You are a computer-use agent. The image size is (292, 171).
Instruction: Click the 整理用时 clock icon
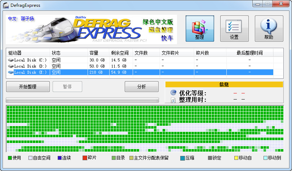[173, 100]
